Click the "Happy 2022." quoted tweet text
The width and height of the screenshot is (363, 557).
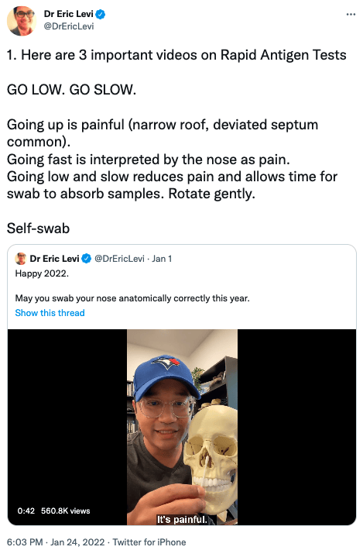pos(42,273)
